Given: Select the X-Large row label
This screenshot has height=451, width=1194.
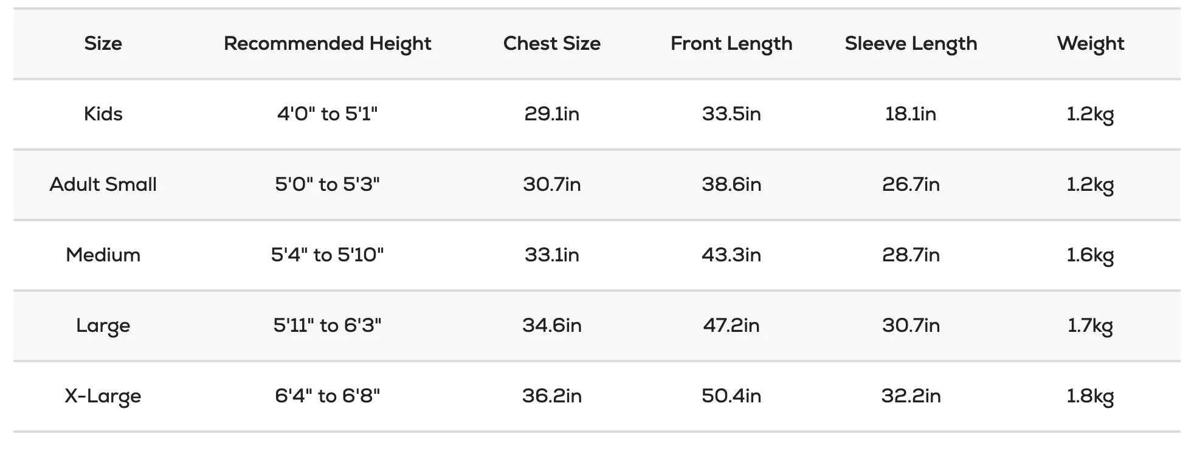Looking at the screenshot, I should (x=103, y=396).
